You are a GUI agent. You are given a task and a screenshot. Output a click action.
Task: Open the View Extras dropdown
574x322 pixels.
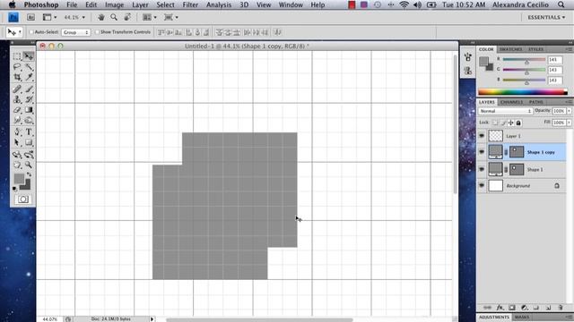pyautogui.click(x=49, y=17)
